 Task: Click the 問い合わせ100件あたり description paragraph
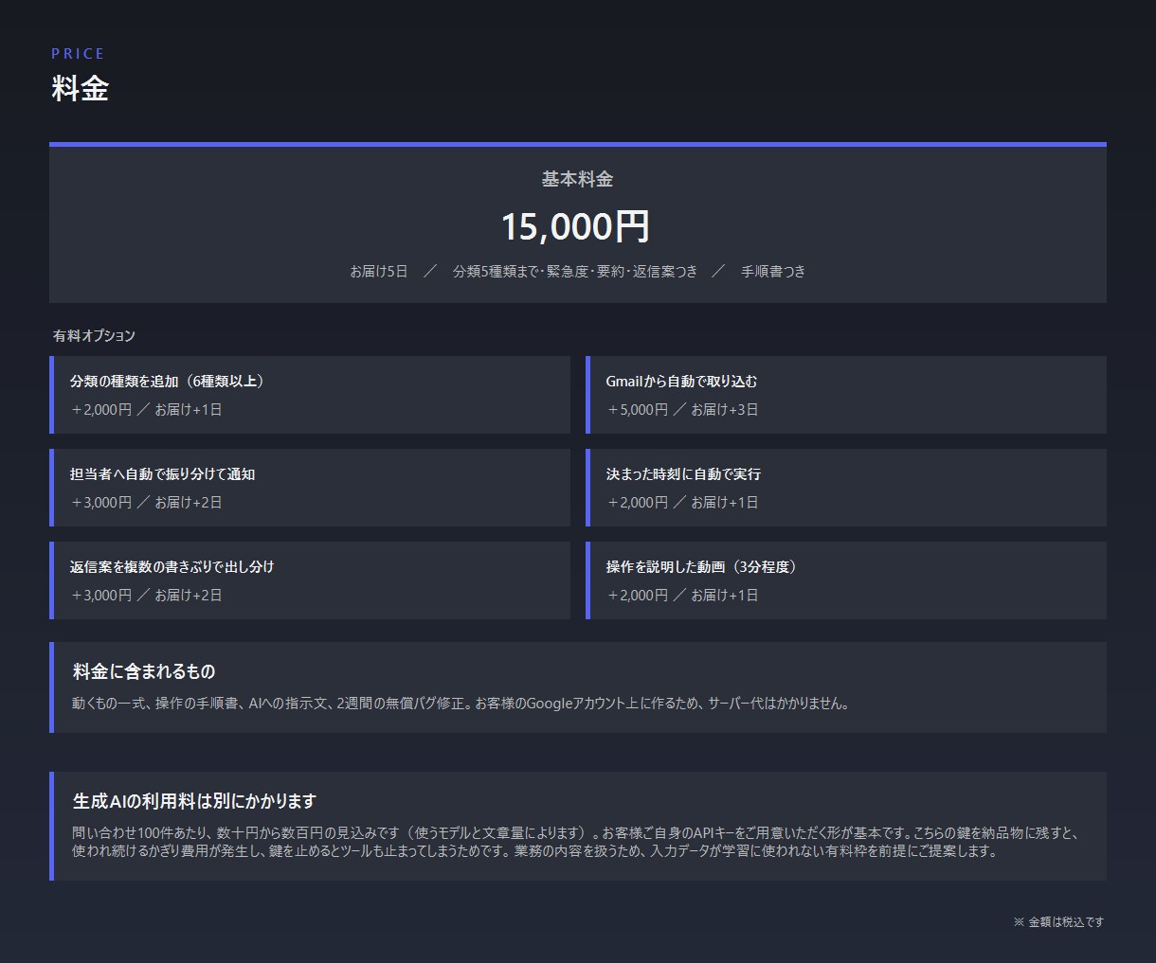pyautogui.click(x=576, y=842)
